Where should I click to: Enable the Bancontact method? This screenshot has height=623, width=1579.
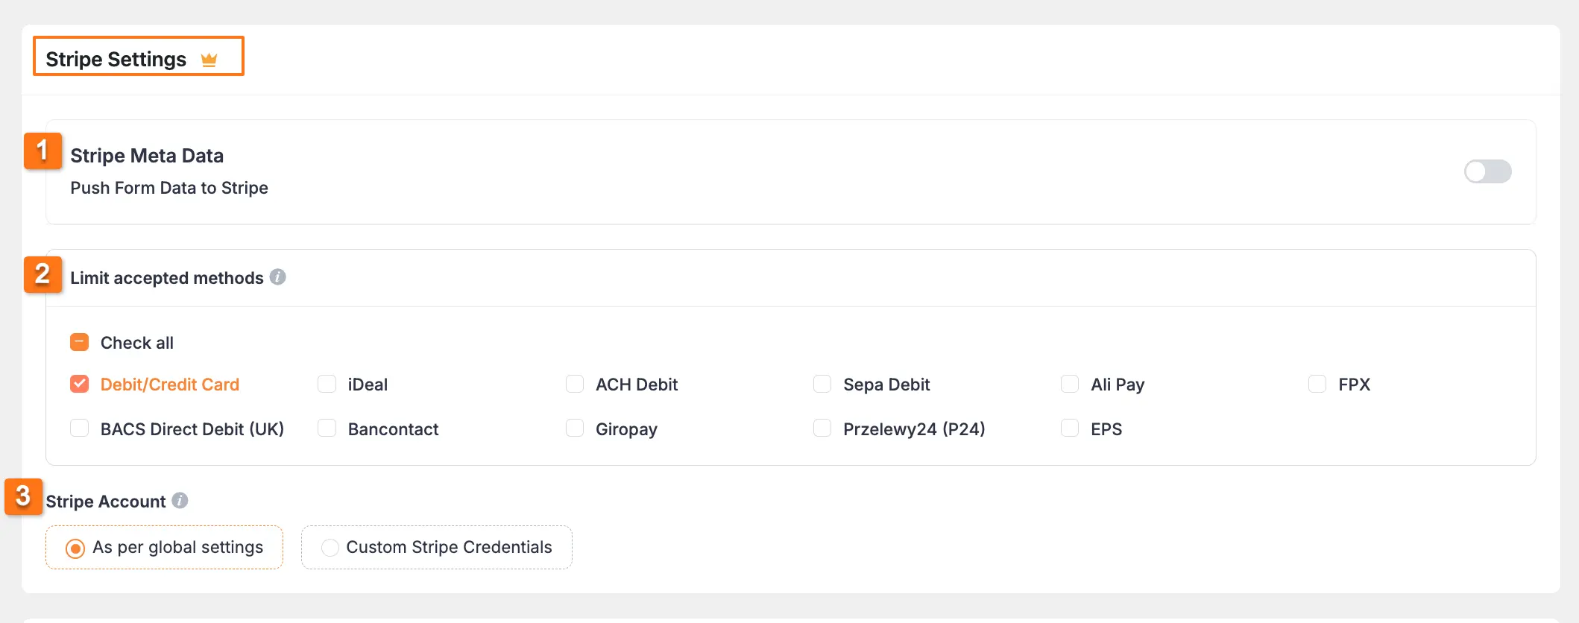327,428
